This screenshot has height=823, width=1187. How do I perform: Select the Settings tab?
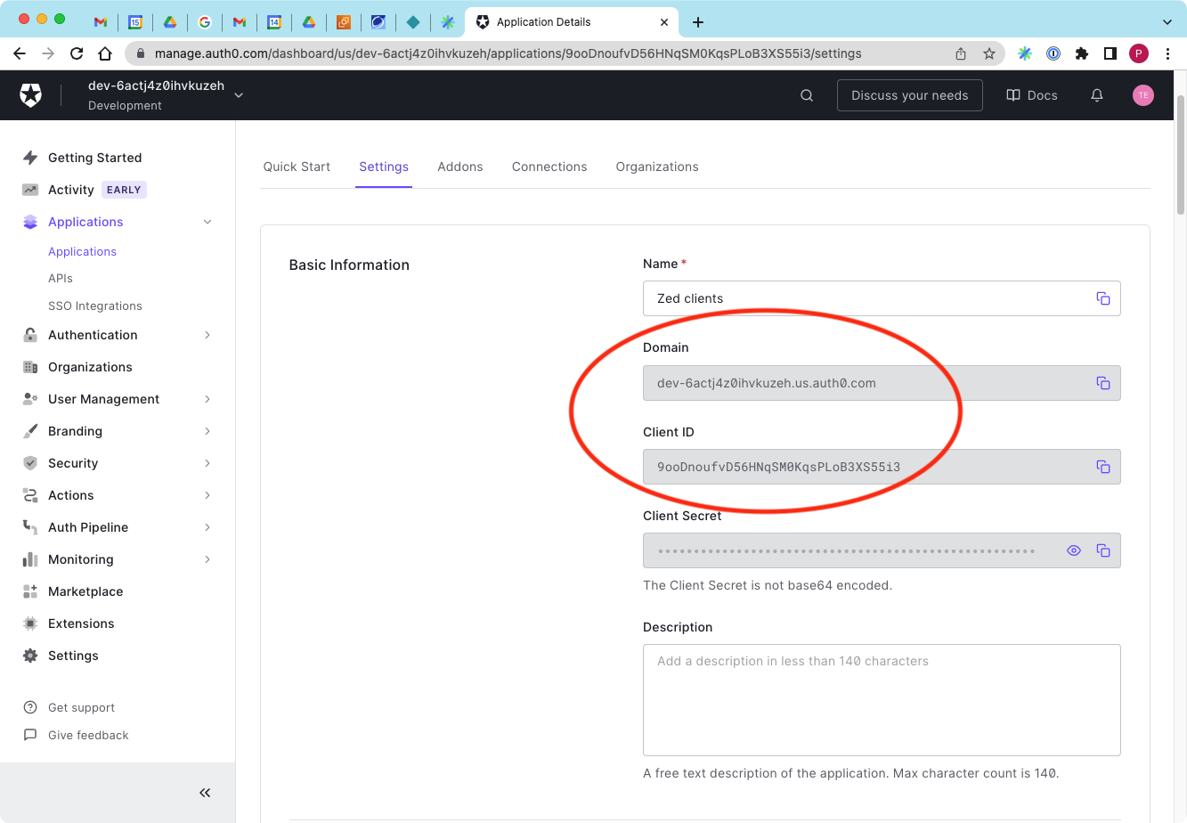pyautogui.click(x=384, y=167)
